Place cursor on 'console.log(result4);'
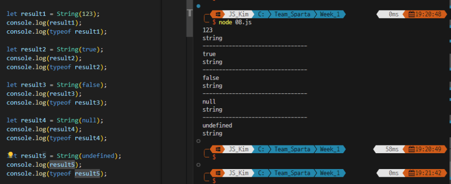Viewport: 451px width, 184px height. click(44, 130)
